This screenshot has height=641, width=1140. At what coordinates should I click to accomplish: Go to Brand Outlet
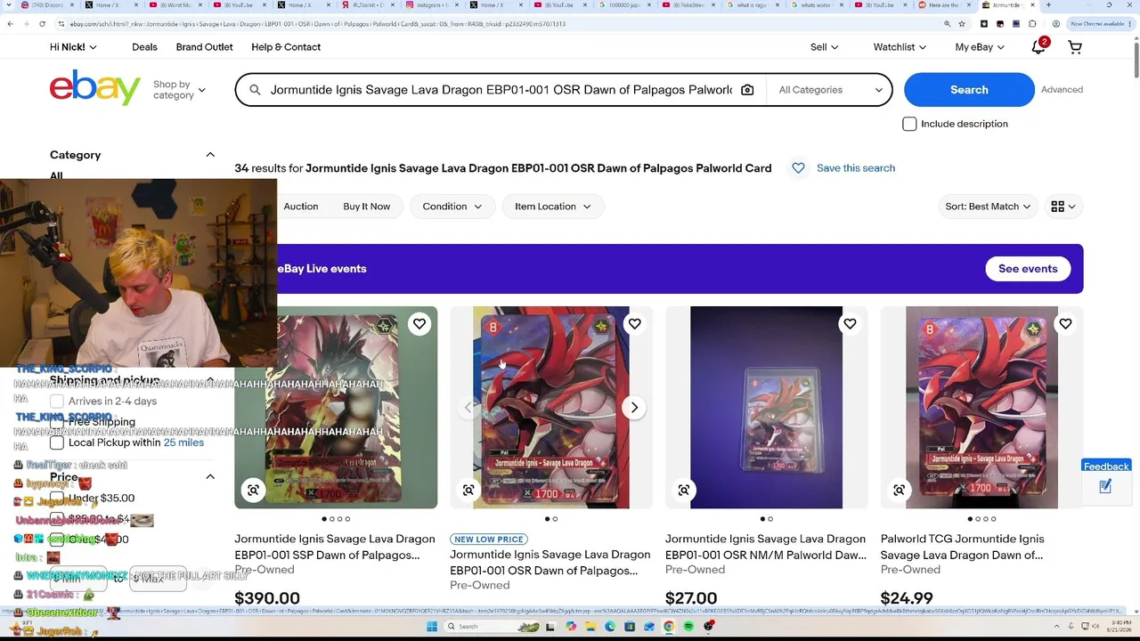tap(204, 47)
